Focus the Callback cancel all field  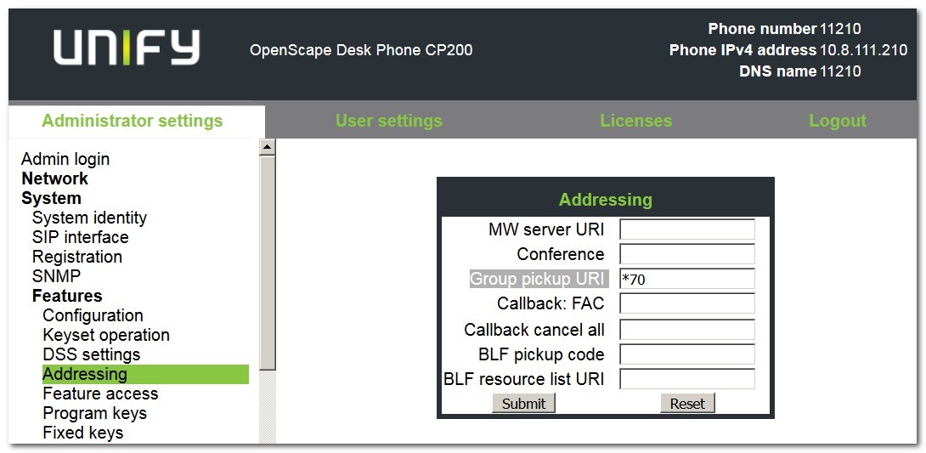pyautogui.click(x=686, y=329)
